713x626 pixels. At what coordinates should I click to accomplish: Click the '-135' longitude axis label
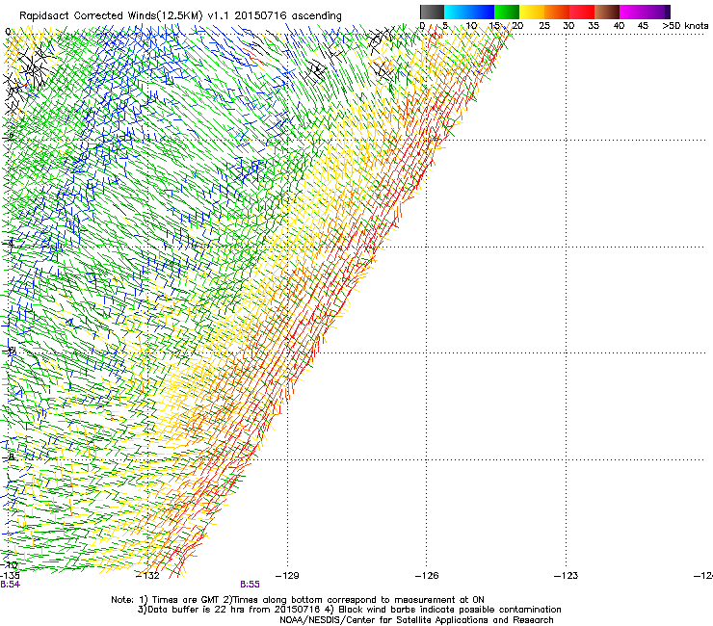[x=10, y=576]
